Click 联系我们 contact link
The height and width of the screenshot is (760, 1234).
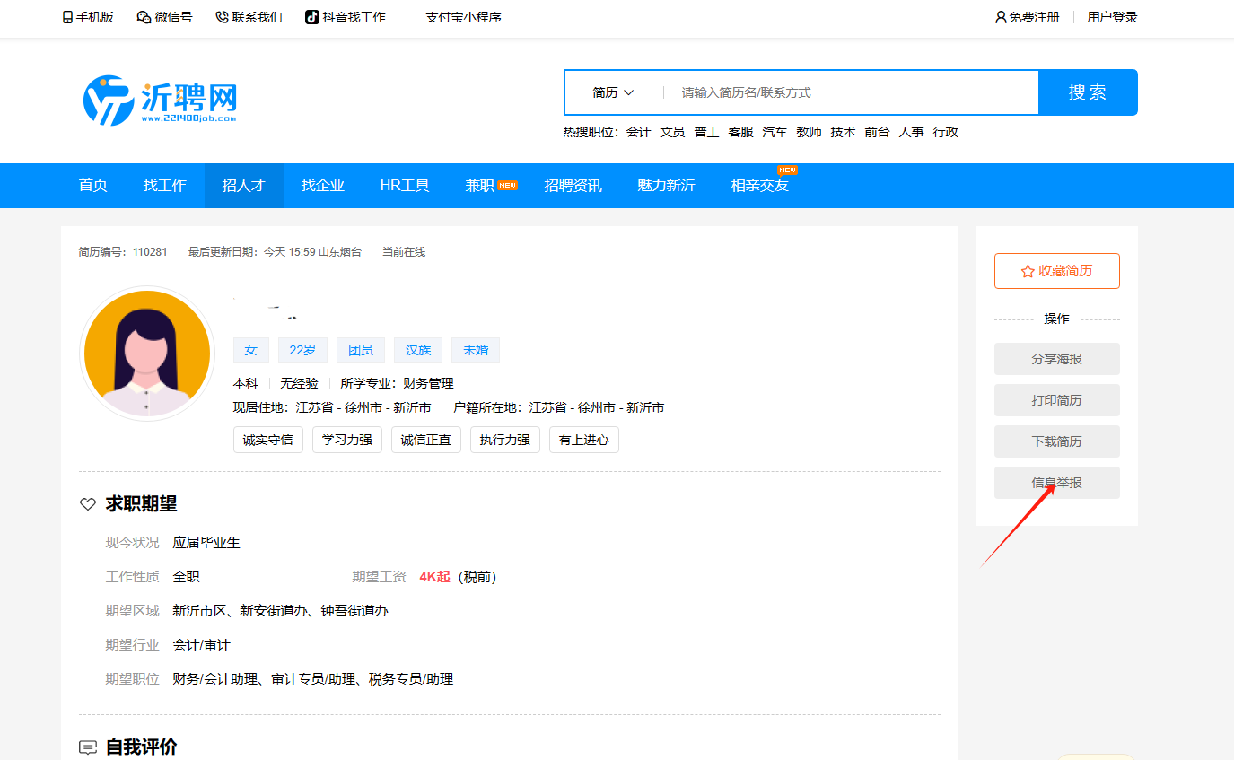click(x=249, y=17)
